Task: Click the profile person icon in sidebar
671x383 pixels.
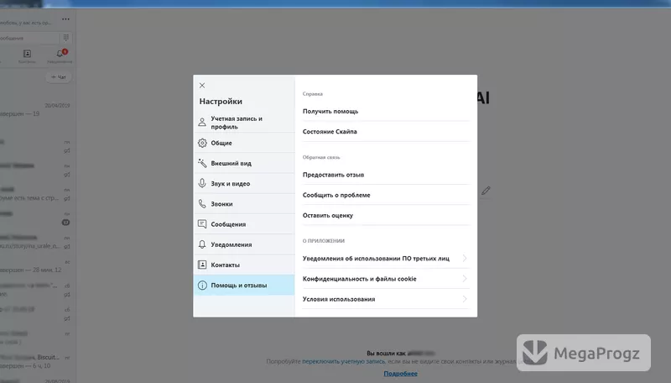Action: click(x=202, y=123)
